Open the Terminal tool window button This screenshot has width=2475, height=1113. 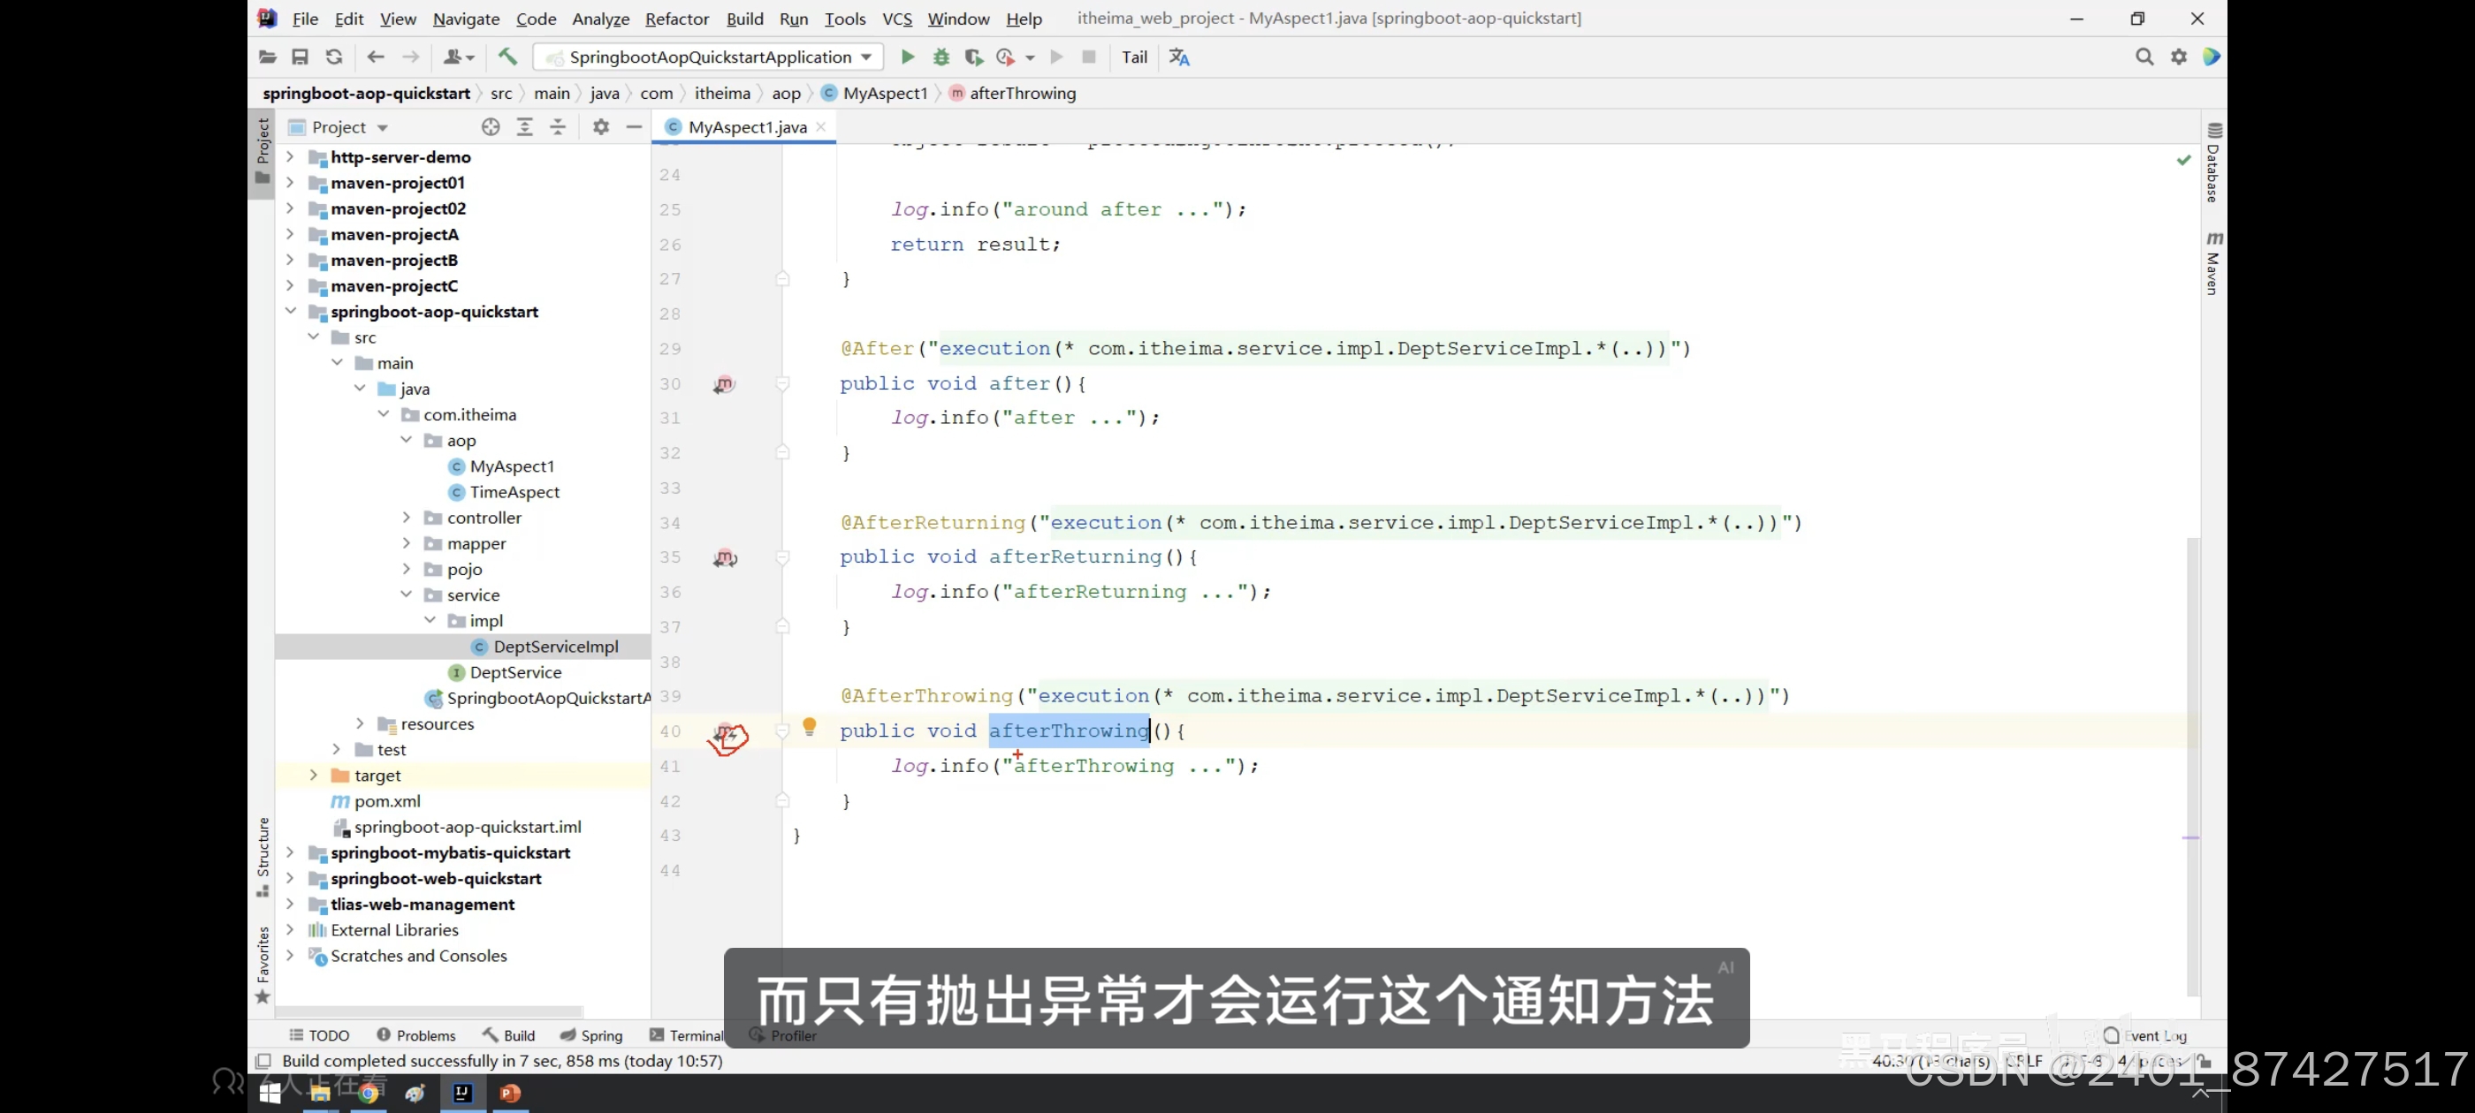(687, 1035)
